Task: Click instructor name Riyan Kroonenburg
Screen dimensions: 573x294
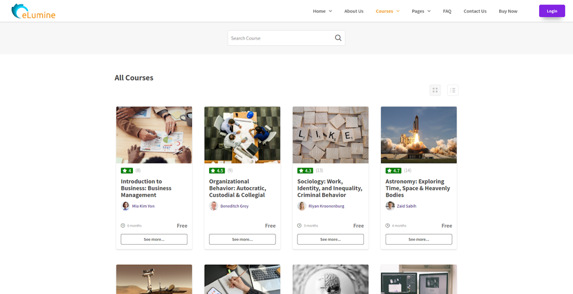Action: 327,206
